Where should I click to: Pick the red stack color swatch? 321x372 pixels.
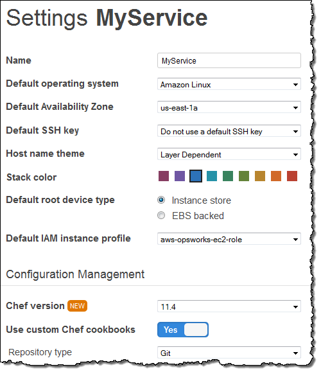[x=292, y=176]
